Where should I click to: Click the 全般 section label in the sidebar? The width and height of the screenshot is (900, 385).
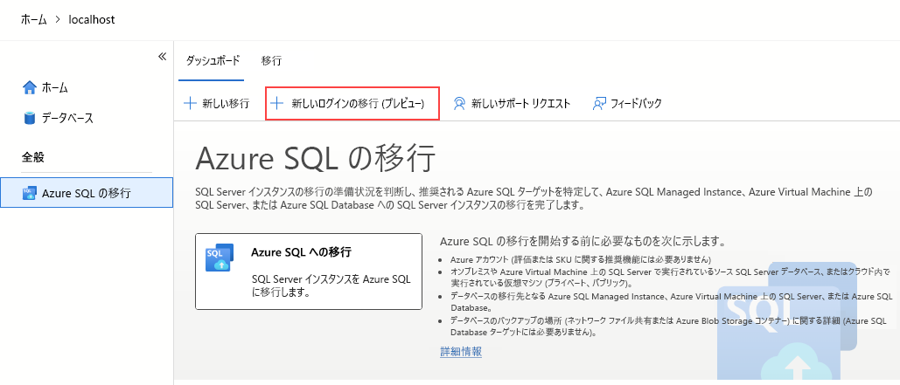pos(32,157)
